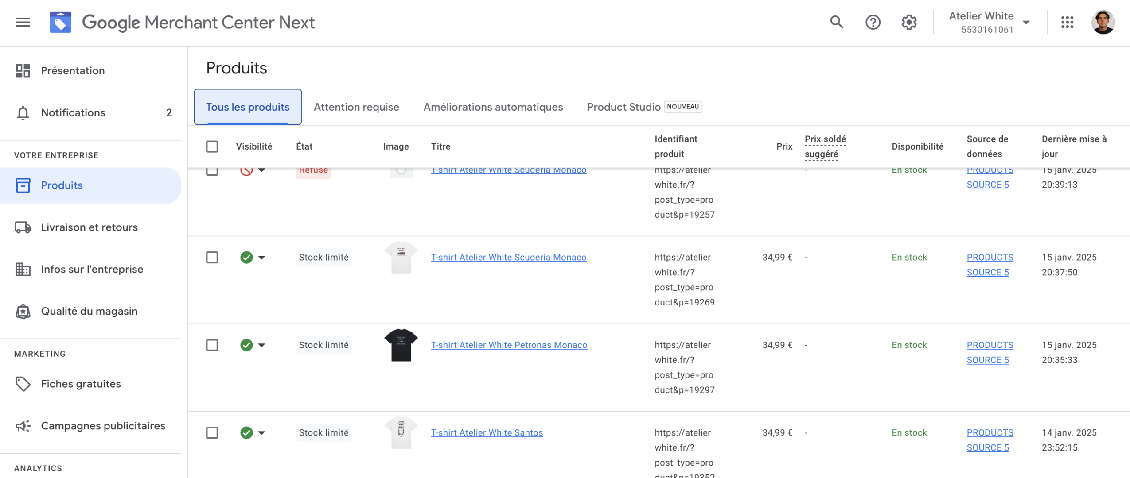Click the NOUVEAU badge beside Product Studio
Screen dimensions: 1130x478
tap(682, 107)
